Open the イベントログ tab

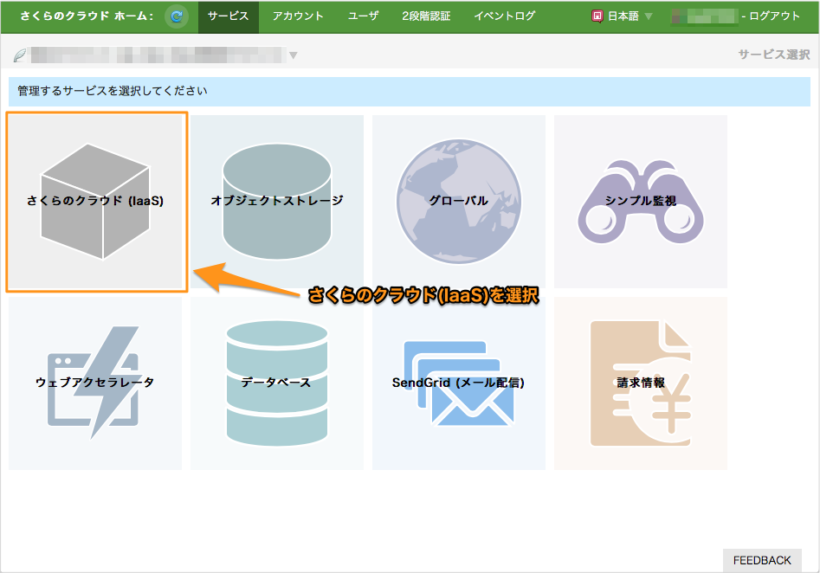click(x=505, y=16)
